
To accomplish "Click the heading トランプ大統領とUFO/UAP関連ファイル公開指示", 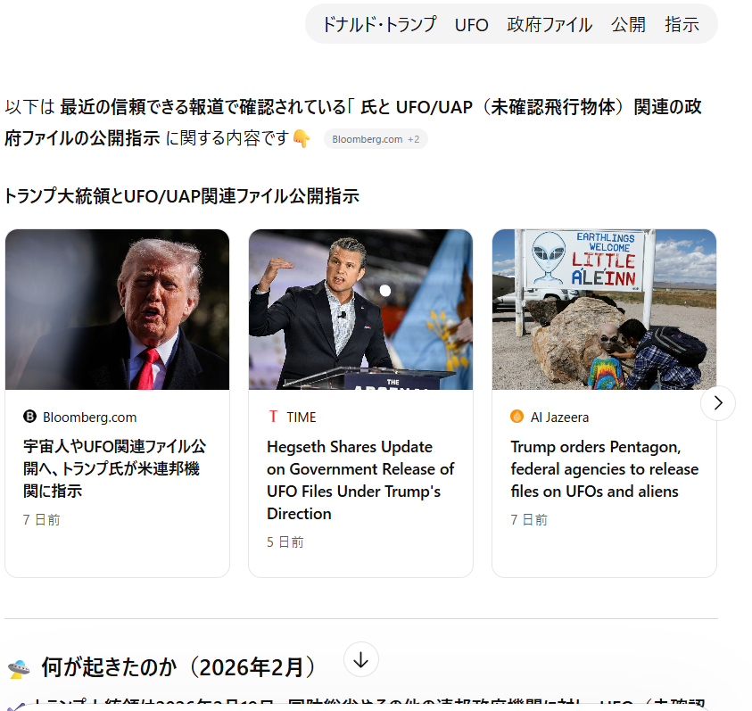I will pos(182,196).
